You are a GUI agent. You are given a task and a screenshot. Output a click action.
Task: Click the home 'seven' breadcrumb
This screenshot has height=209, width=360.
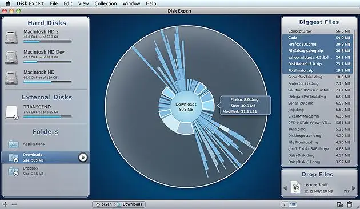pyautogui.click(x=104, y=204)
